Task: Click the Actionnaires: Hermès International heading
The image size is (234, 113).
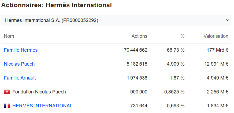Action: 57,5
